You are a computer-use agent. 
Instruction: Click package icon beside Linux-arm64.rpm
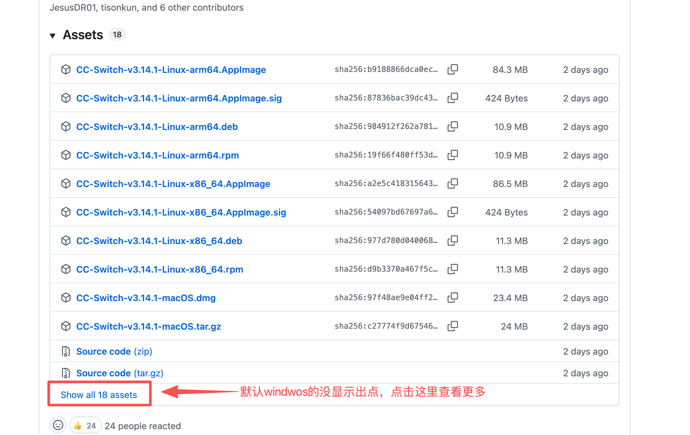66,155
